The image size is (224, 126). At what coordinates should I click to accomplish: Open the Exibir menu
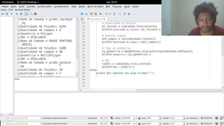22,6
